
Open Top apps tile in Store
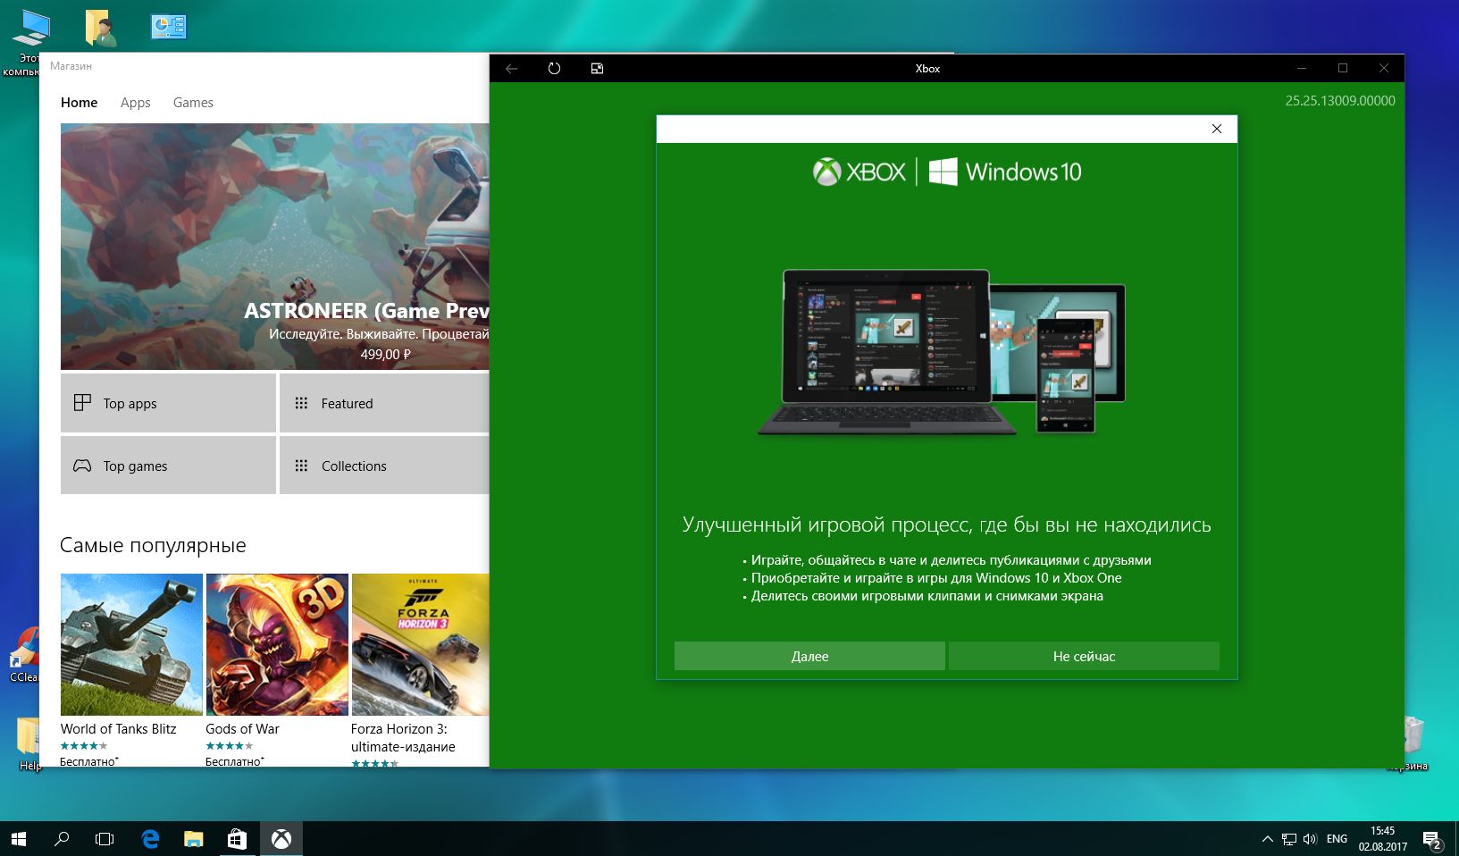click(168, 403)
